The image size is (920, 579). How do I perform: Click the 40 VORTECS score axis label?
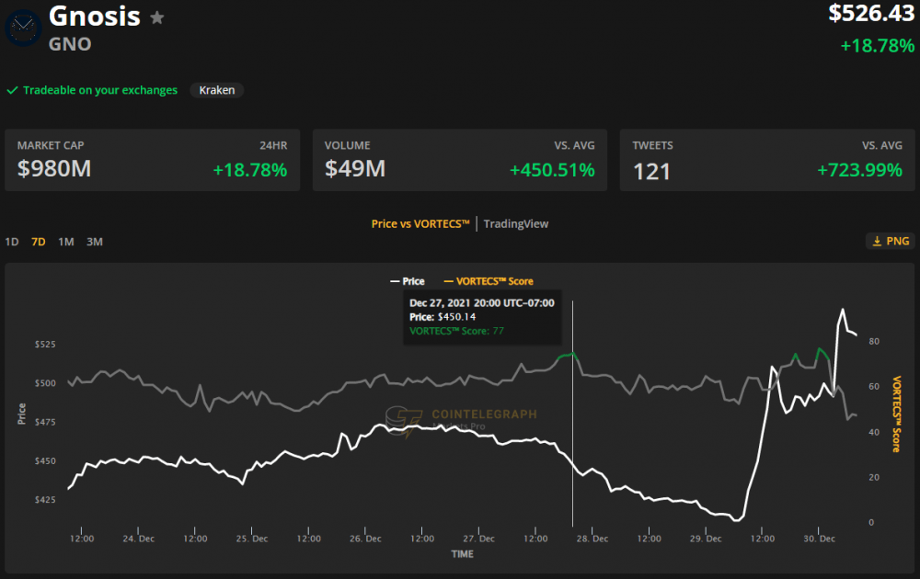click(874, 432)
